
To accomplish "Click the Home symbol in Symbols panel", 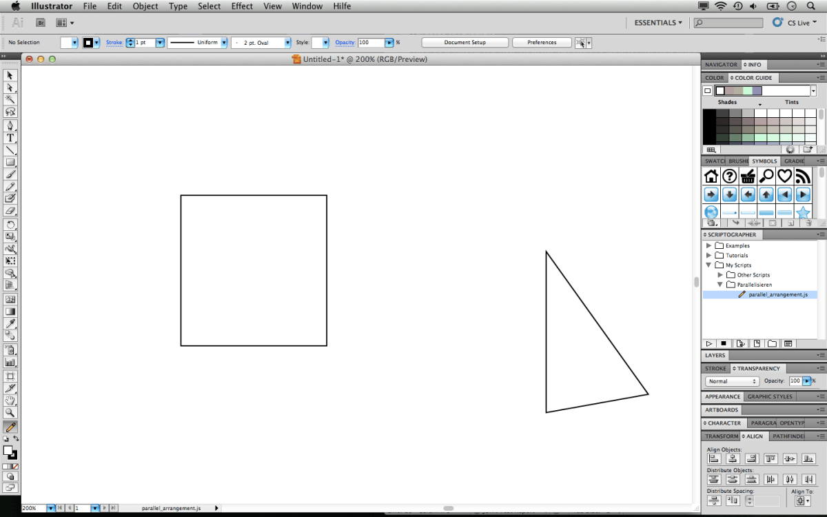I will (711, 176).
